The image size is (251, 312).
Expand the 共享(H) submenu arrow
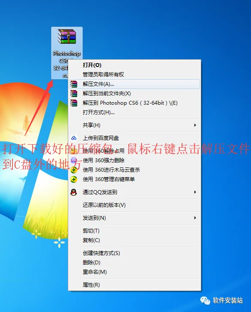tap(195, 125)
